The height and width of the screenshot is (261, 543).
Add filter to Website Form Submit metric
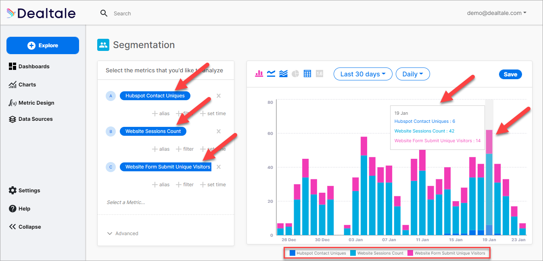(x=185, y=185)
